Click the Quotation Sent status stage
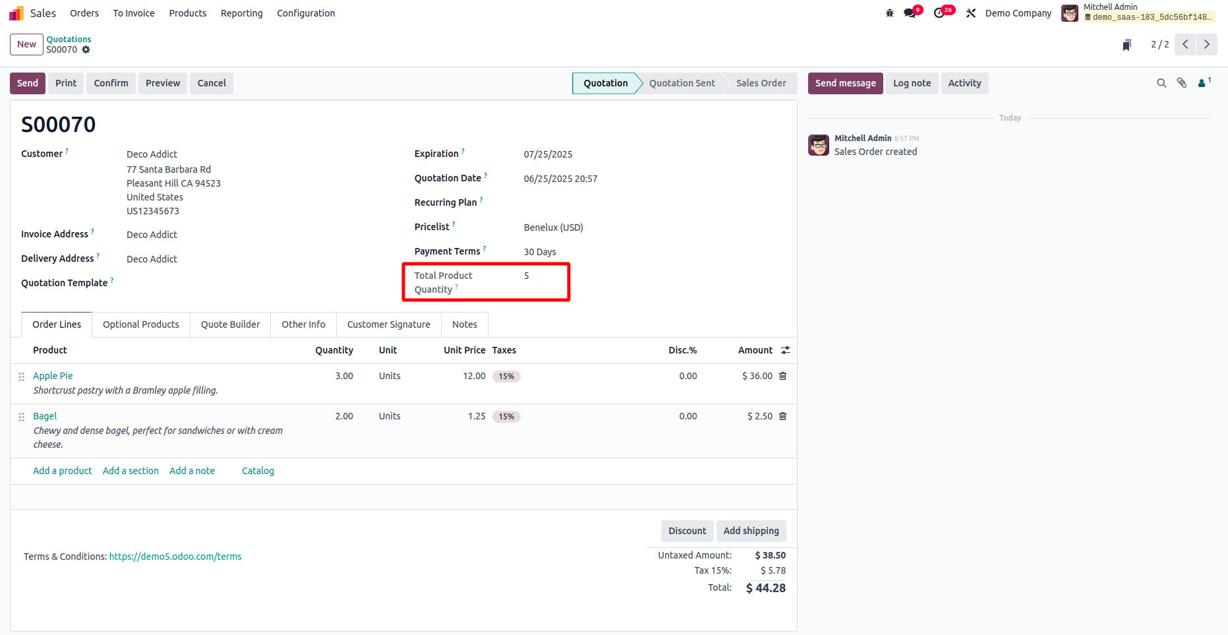The image size is (1228, 635). [x=682, y=83]
